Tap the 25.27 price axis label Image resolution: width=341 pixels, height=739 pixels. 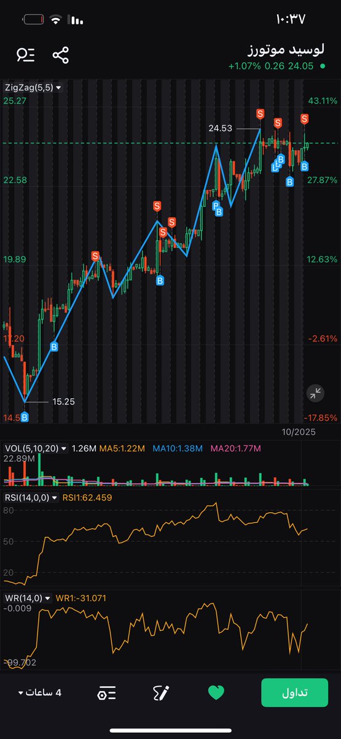pyautogui.click(x=14, y=100)
